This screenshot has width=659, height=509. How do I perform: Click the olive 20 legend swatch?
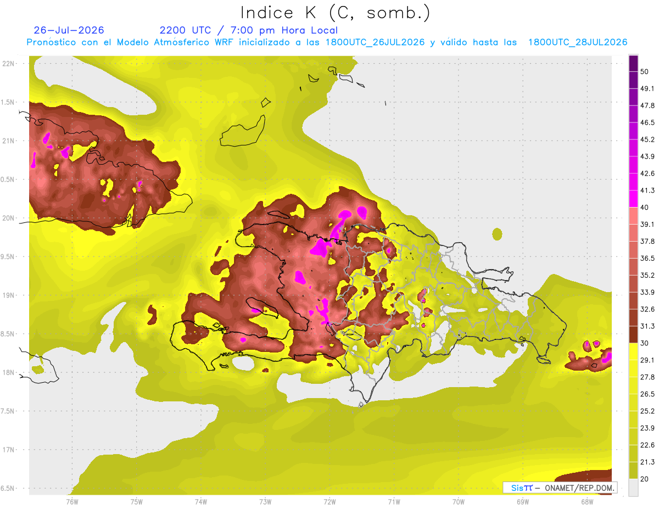[634, 470]
